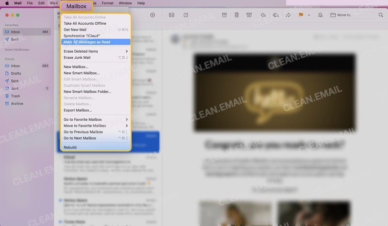This screenshot has height=226, width=388.
Task: Choose Erase Junk Mail
Action: [96, 57]
